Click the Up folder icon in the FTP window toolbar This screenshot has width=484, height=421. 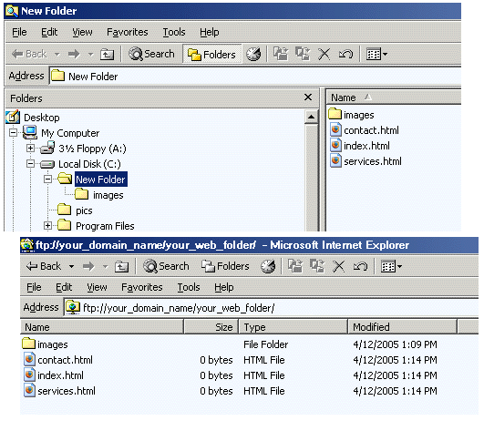click(x=121, y=266)
